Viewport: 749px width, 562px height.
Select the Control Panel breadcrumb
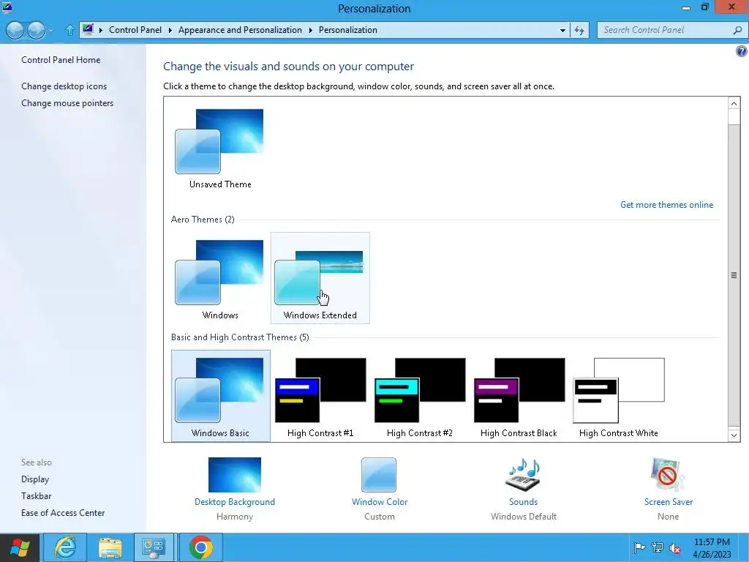(x=135, y=29)
